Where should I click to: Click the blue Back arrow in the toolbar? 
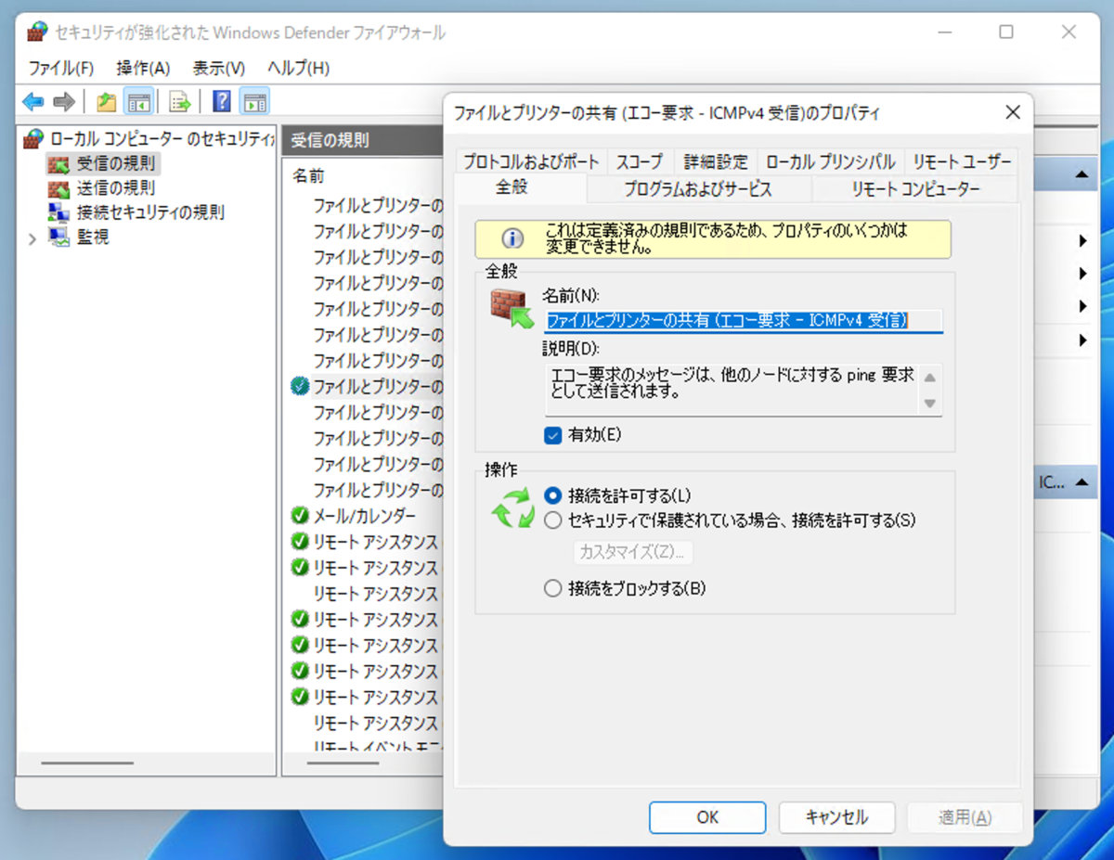[33, 101]
